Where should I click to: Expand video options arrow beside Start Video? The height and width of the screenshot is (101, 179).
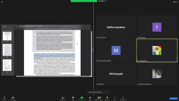pyautogui.click(x=17, y=98)
